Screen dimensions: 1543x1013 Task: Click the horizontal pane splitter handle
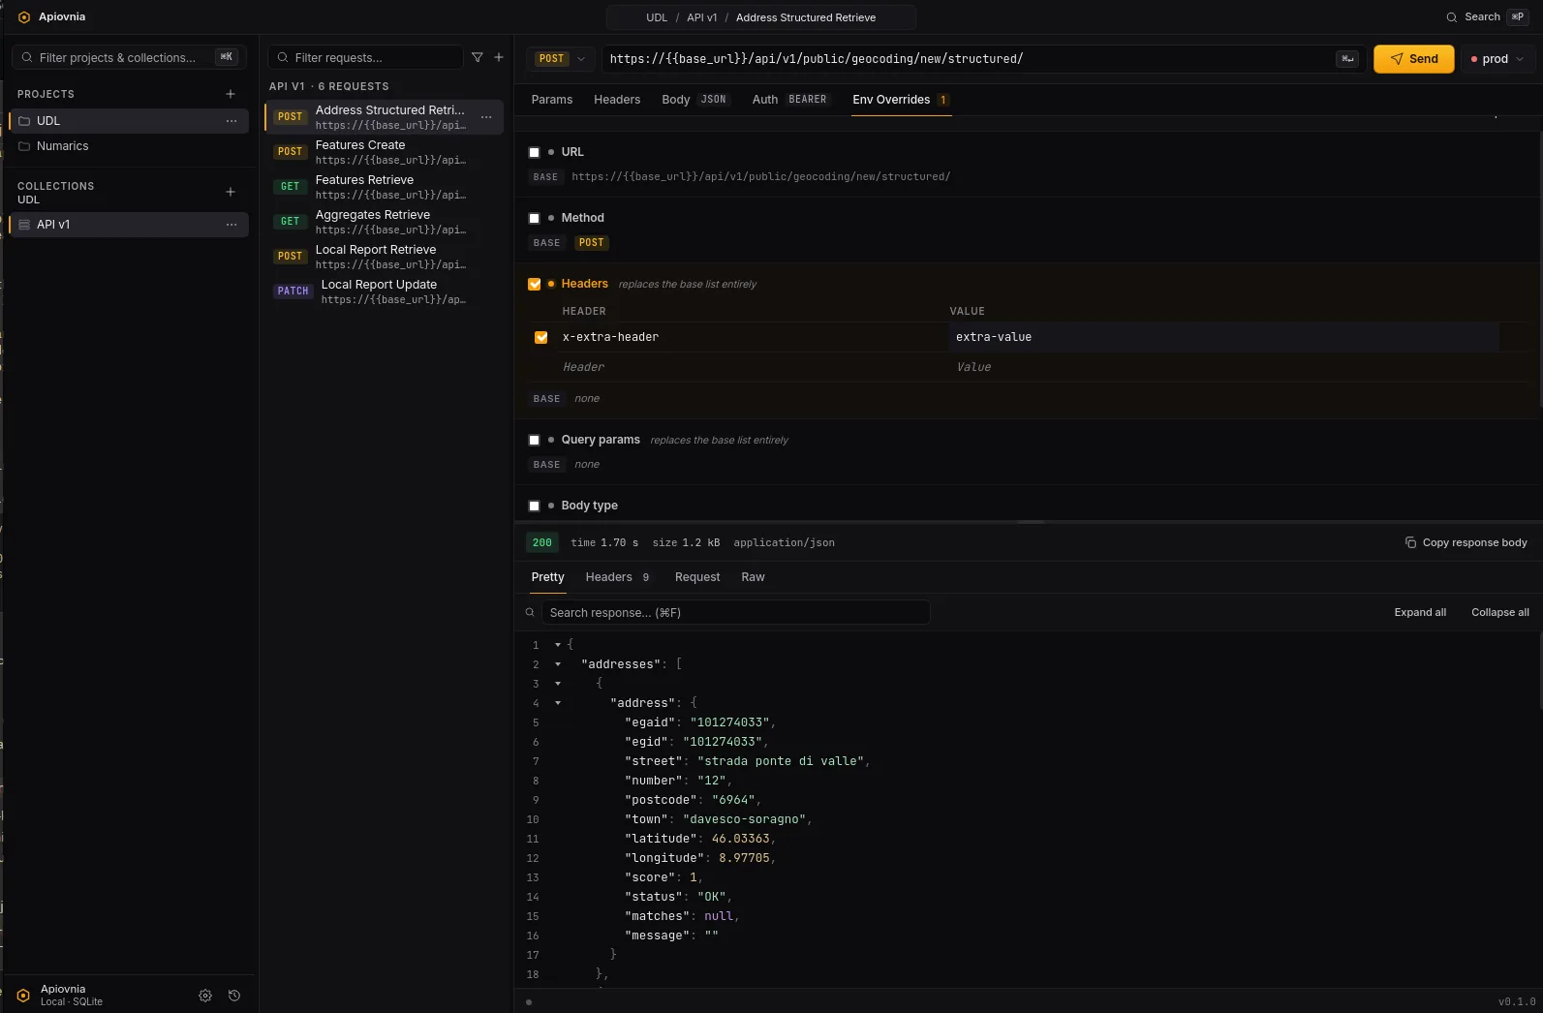click(1031, 522)
